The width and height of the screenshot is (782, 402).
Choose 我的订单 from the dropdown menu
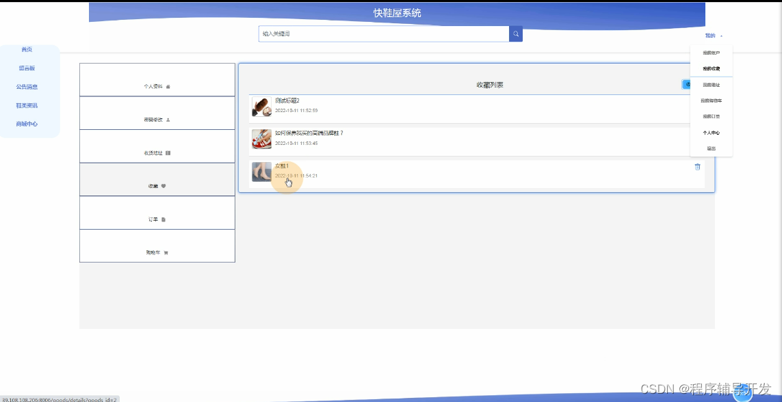pos(711,116)
